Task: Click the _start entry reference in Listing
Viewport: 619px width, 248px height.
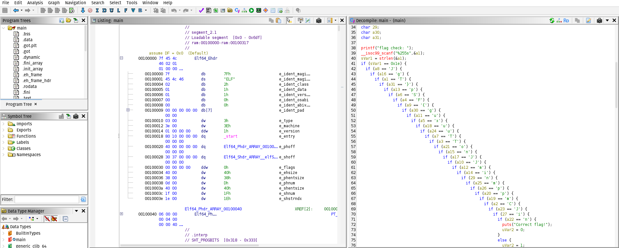Action: tap(231, 136)
